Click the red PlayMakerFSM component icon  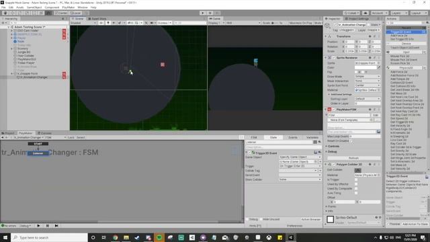point(329,110)
